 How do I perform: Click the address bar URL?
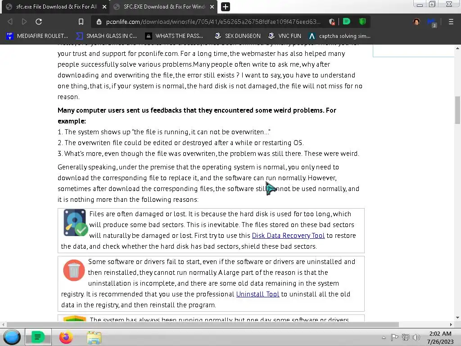pyautogui.click(x=213, y=22)
